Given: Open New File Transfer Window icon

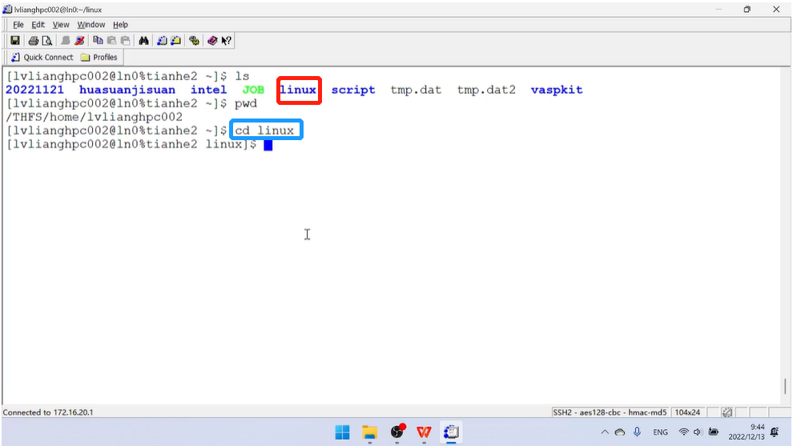Looking at the screenshot, I should tap(175, 41).
